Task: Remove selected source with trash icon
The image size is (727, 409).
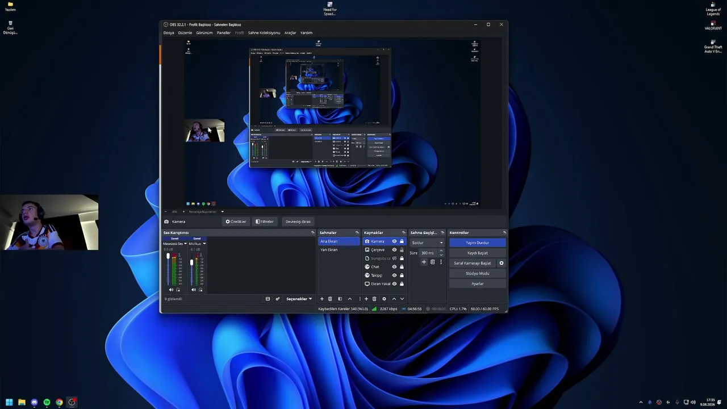Action: click(x=374, y=299)
